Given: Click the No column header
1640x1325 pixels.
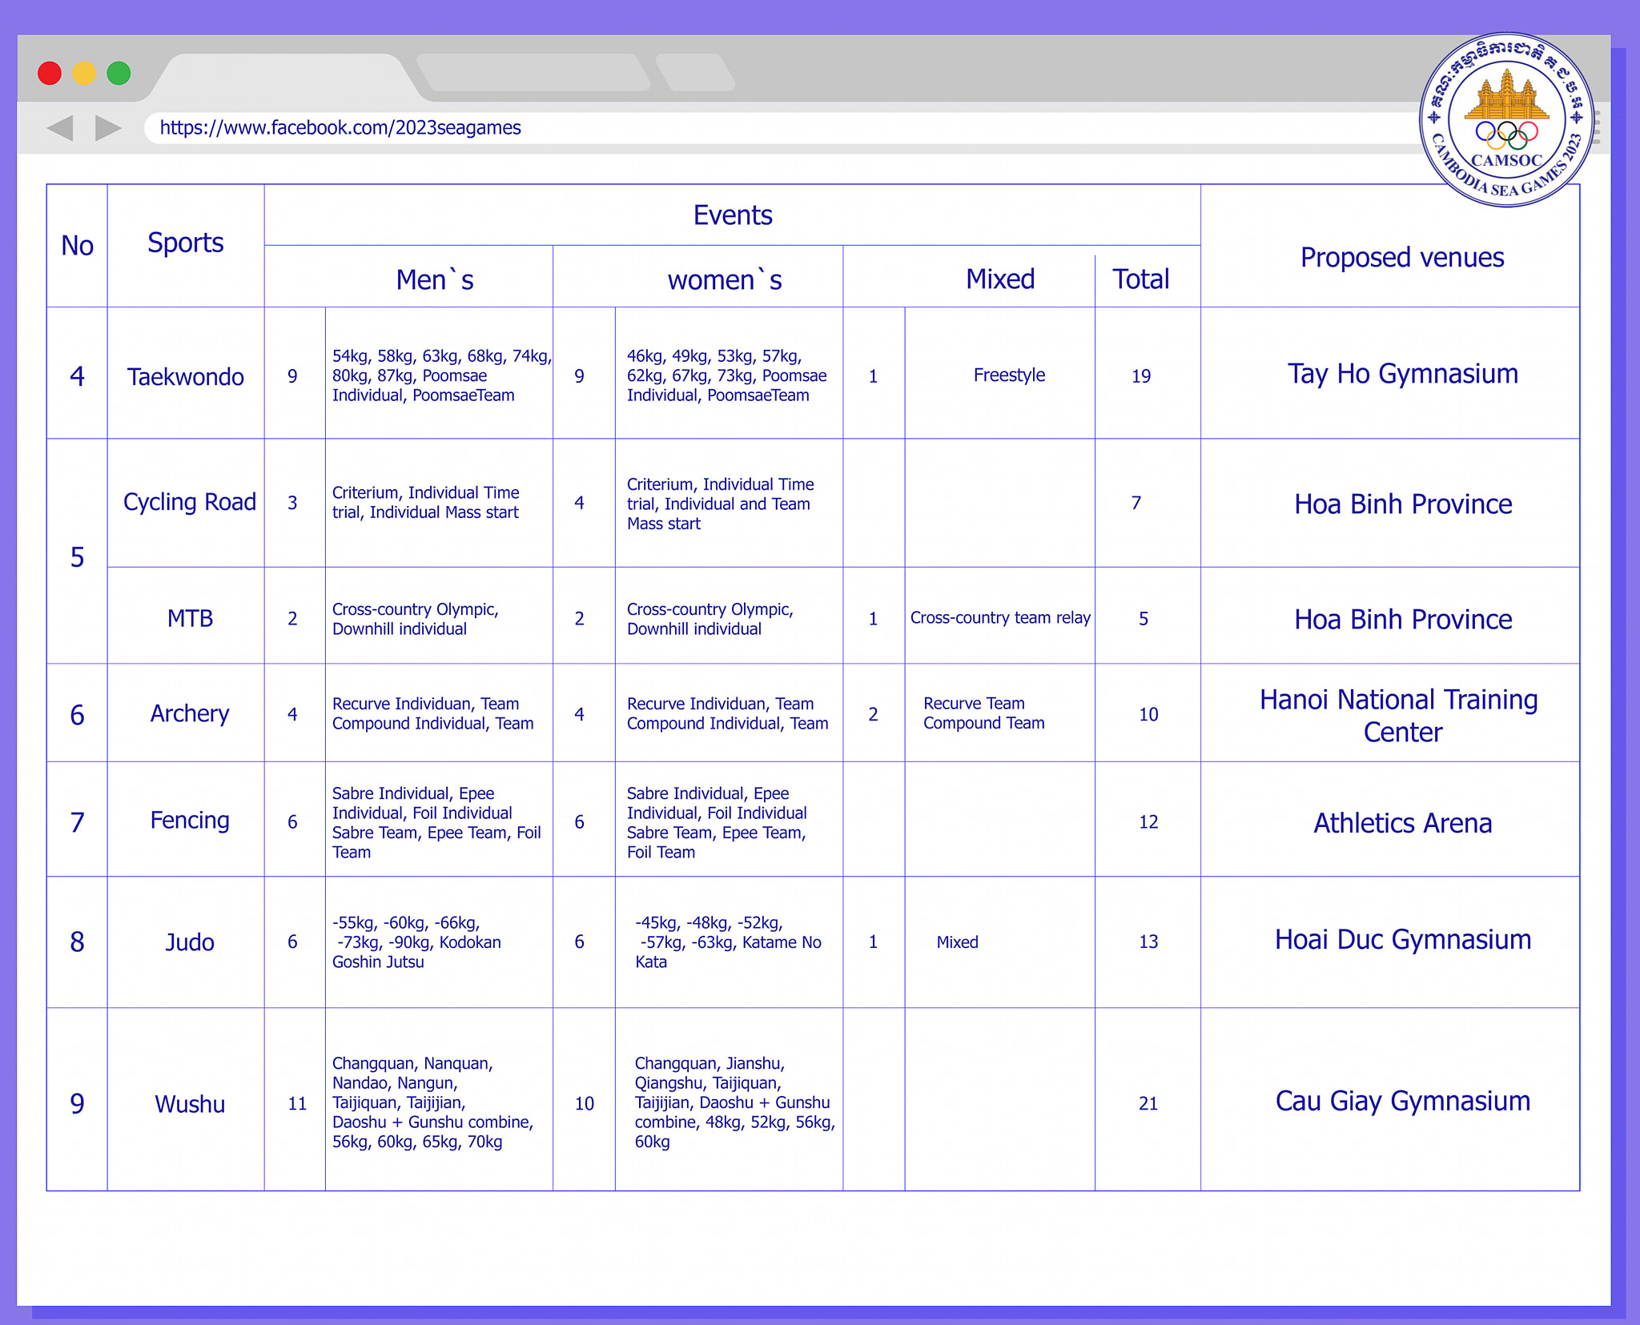Looking at the screenshot, I should tap(77, 246).
